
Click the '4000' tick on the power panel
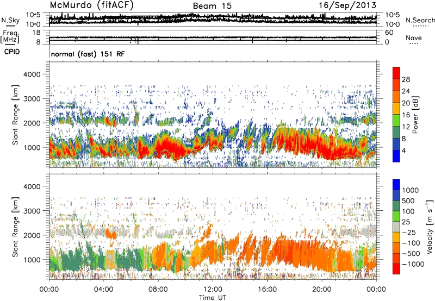tap(32, 74)
